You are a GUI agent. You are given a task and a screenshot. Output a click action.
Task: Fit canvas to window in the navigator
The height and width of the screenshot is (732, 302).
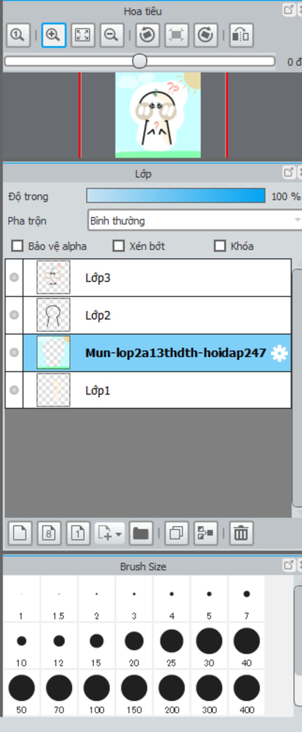83,35
